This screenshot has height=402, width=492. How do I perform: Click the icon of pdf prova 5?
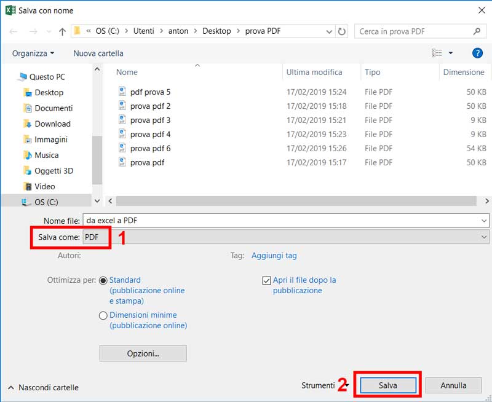pos(122,91)
